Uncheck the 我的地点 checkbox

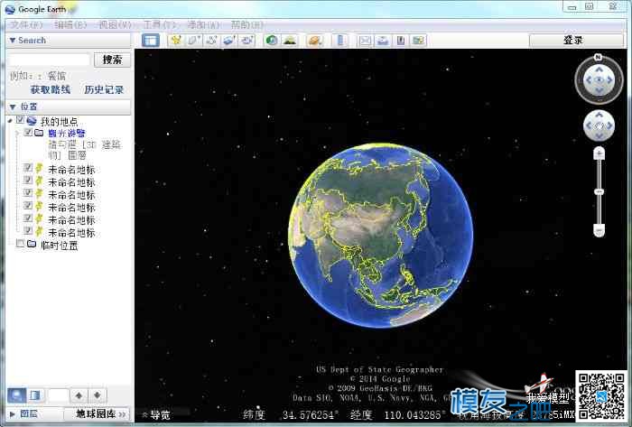coord(20,120)
